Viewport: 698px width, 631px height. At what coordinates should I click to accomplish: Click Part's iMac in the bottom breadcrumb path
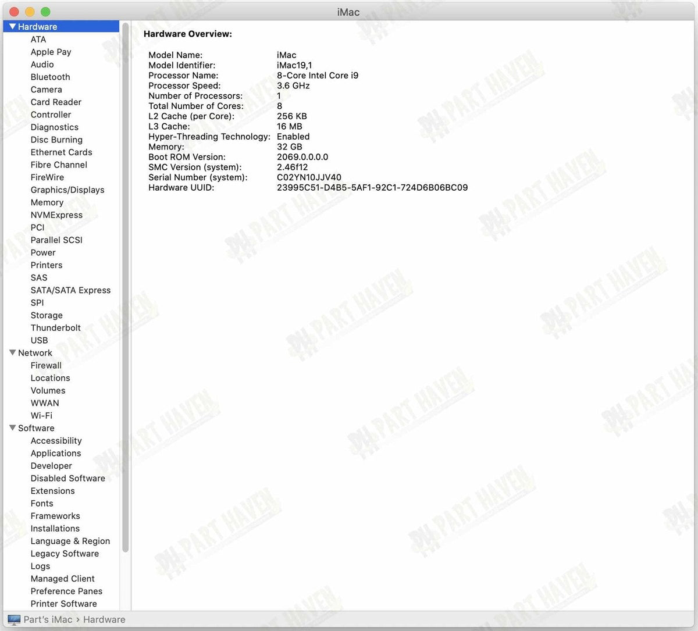pyautogui.click(x=47, y=619)
